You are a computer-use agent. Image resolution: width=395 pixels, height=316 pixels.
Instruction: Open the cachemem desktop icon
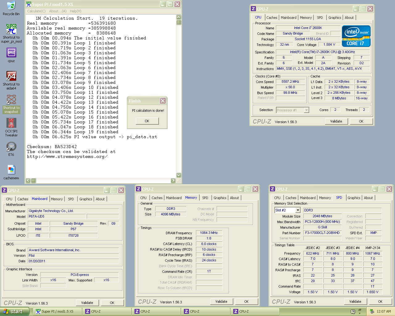[11, 170]
